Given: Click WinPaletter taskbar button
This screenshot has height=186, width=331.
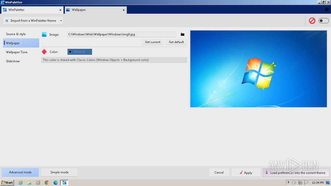Looking at the screenshot, I should point(64,183).
